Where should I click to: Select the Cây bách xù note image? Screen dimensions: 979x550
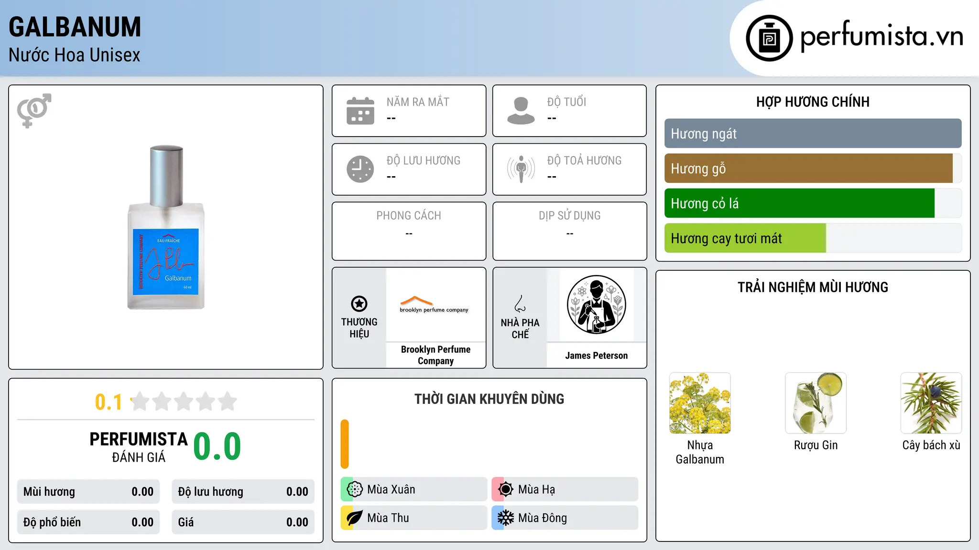click(x=931, y=403)
